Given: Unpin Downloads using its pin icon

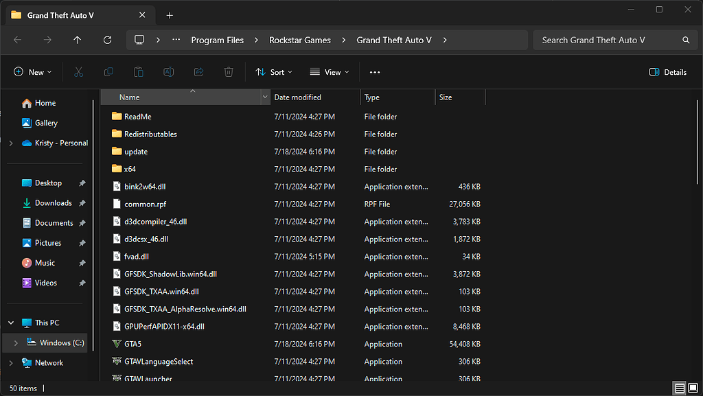Looking at the screenshot, I should pos(82,203).
